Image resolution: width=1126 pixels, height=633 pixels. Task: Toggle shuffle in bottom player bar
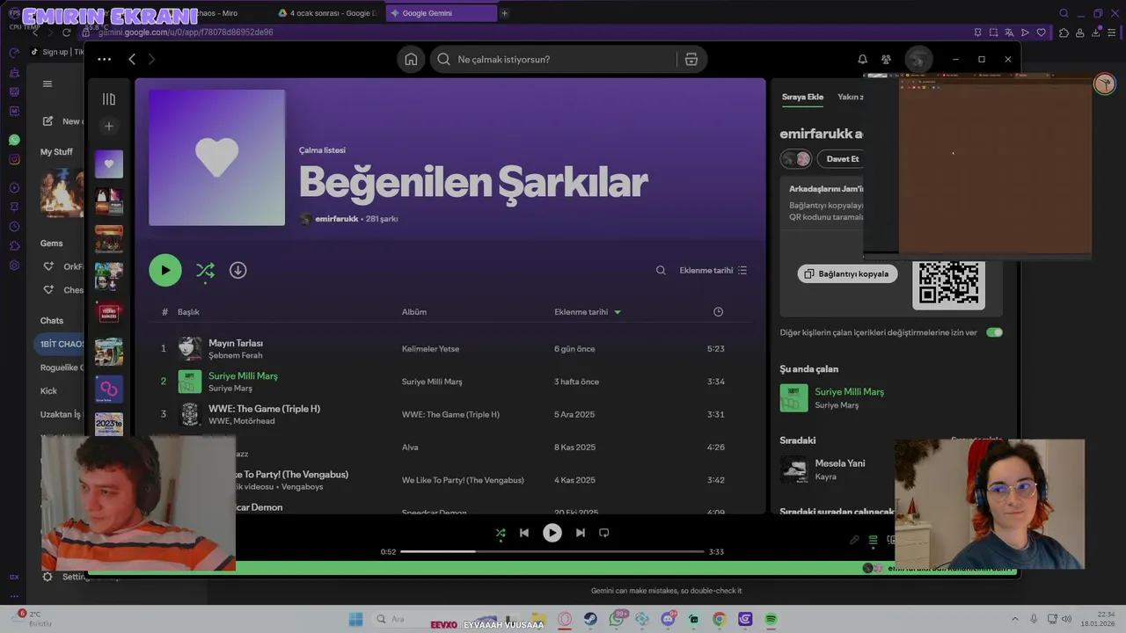click(500, 533)
